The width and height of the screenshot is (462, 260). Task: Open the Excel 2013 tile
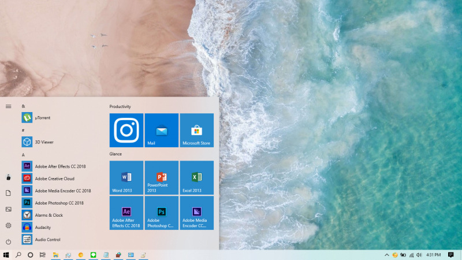pyautogui.click(x=196, y=178)
